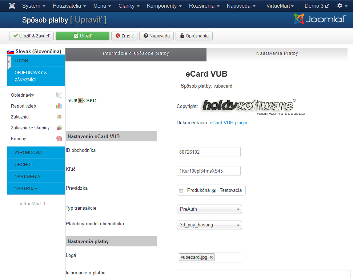Click Uložiť & Zavrieť button
This screenshot has width=353, height=278.
31,36
